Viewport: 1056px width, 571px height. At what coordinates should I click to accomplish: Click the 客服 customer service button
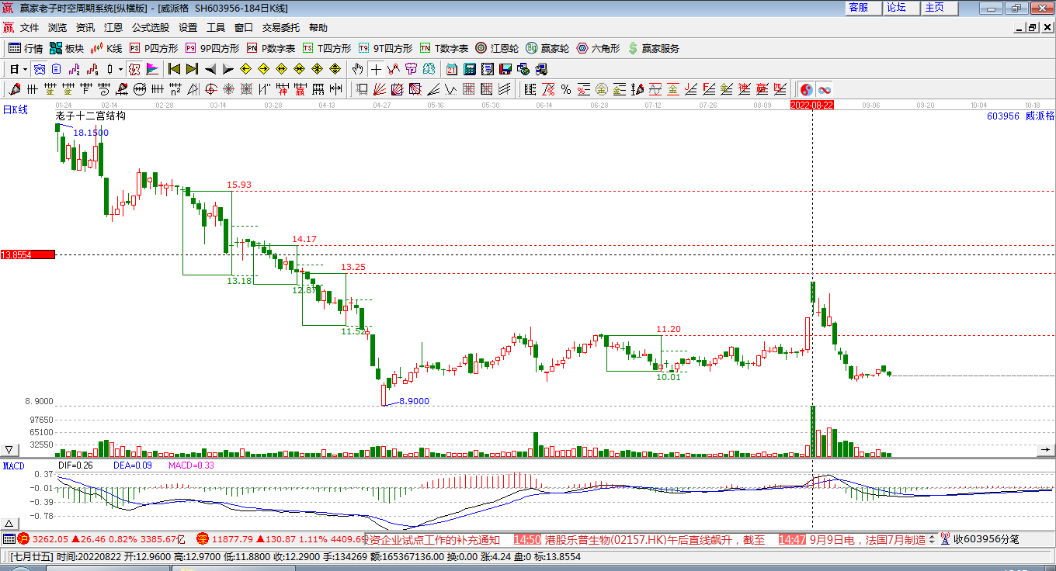858,8
